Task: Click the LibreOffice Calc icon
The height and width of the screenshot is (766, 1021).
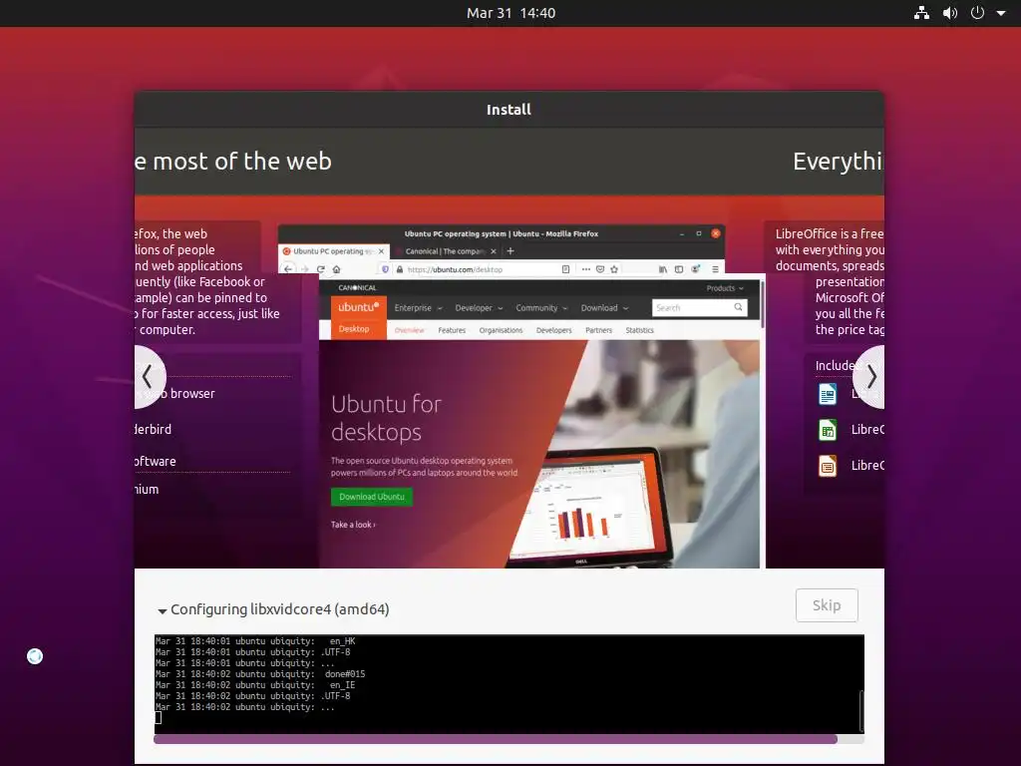Action: 828,430
